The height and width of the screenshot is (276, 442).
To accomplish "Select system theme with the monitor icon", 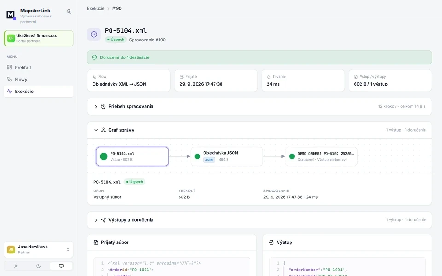I will (61, 266).
